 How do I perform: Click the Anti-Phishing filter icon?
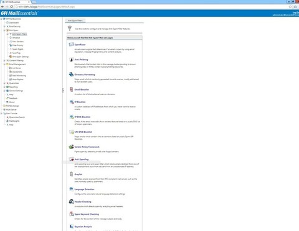(x=71, y=60)
